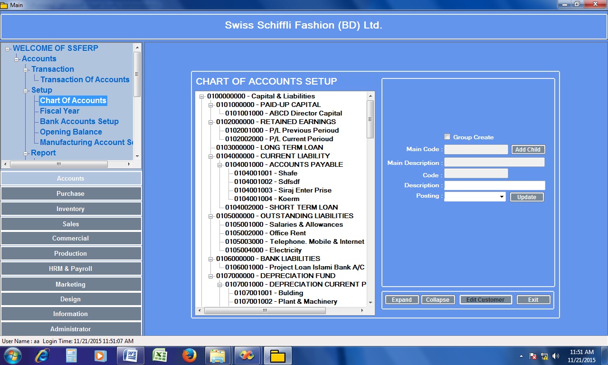Open Internet Explorer from the taskbar
The image size is (608, 365).
(x=42, y=355)
